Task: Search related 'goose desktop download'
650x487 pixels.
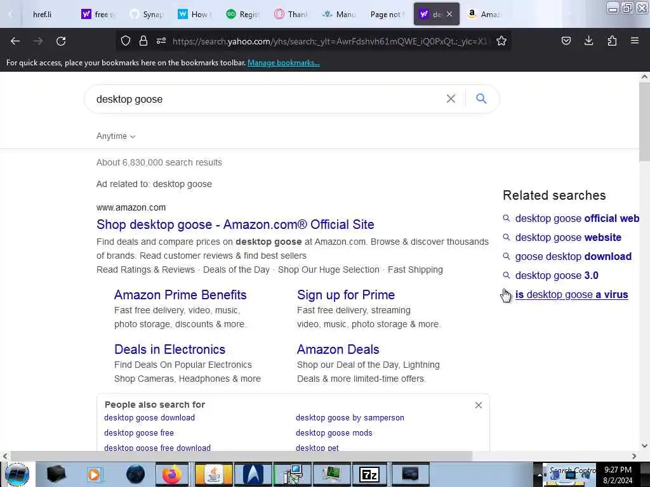Action: [x=573, y=256]
